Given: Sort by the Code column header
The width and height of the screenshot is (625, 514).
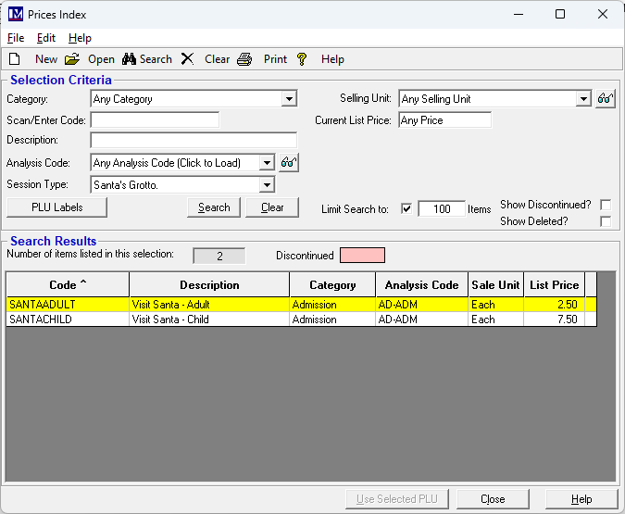Looking at the screenshot, I should tap(68, 284).
